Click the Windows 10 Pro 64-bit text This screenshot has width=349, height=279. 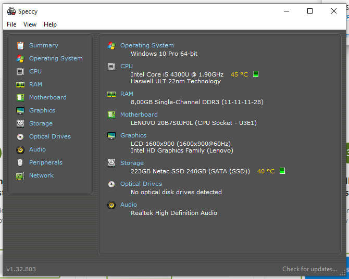164,54
